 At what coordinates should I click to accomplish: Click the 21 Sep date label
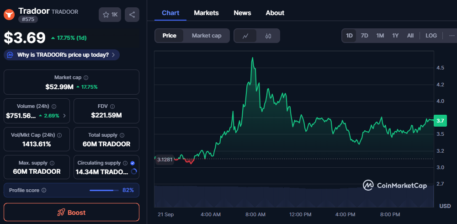tap(165, 215)
